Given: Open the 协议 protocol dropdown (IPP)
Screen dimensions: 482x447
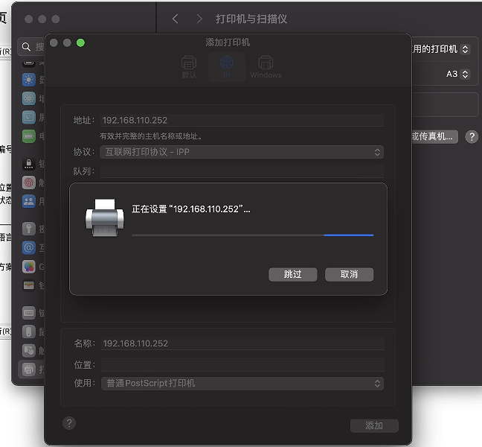Looking at the screenshot, I should coord(242,152).
